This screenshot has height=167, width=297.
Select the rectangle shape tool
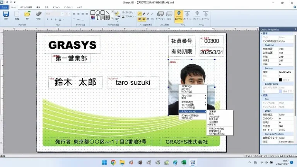tap(93, 13)
